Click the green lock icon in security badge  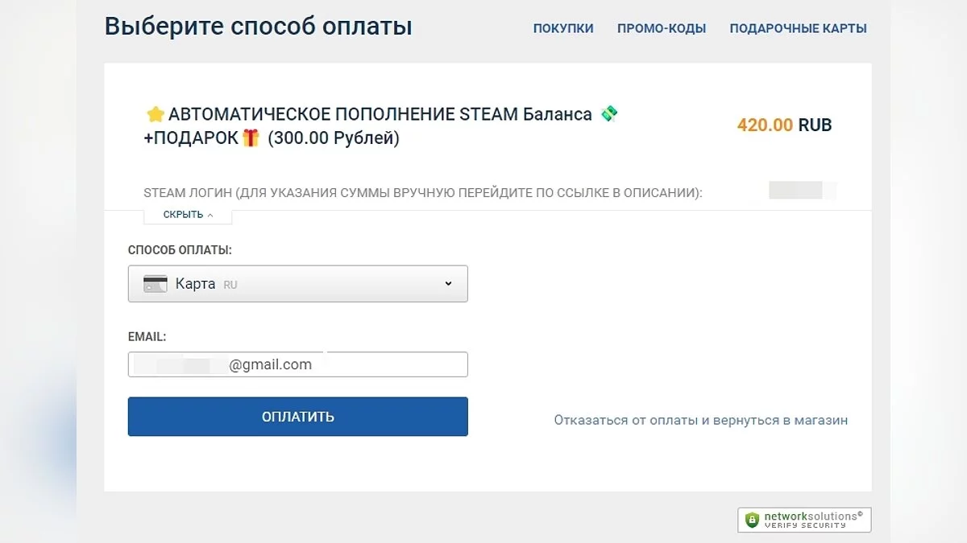tap(752, 520)
